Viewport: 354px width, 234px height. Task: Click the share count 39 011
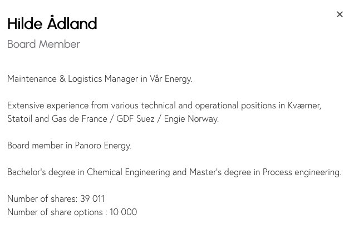(92, 199)
